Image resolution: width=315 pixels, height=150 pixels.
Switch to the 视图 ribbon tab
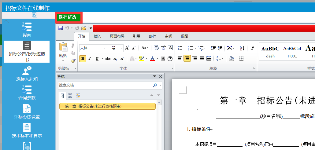pos(184,36)
